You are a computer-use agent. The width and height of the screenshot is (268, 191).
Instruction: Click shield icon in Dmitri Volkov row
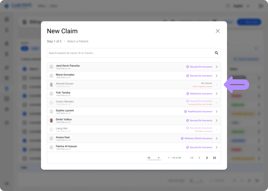click(187, 120)
